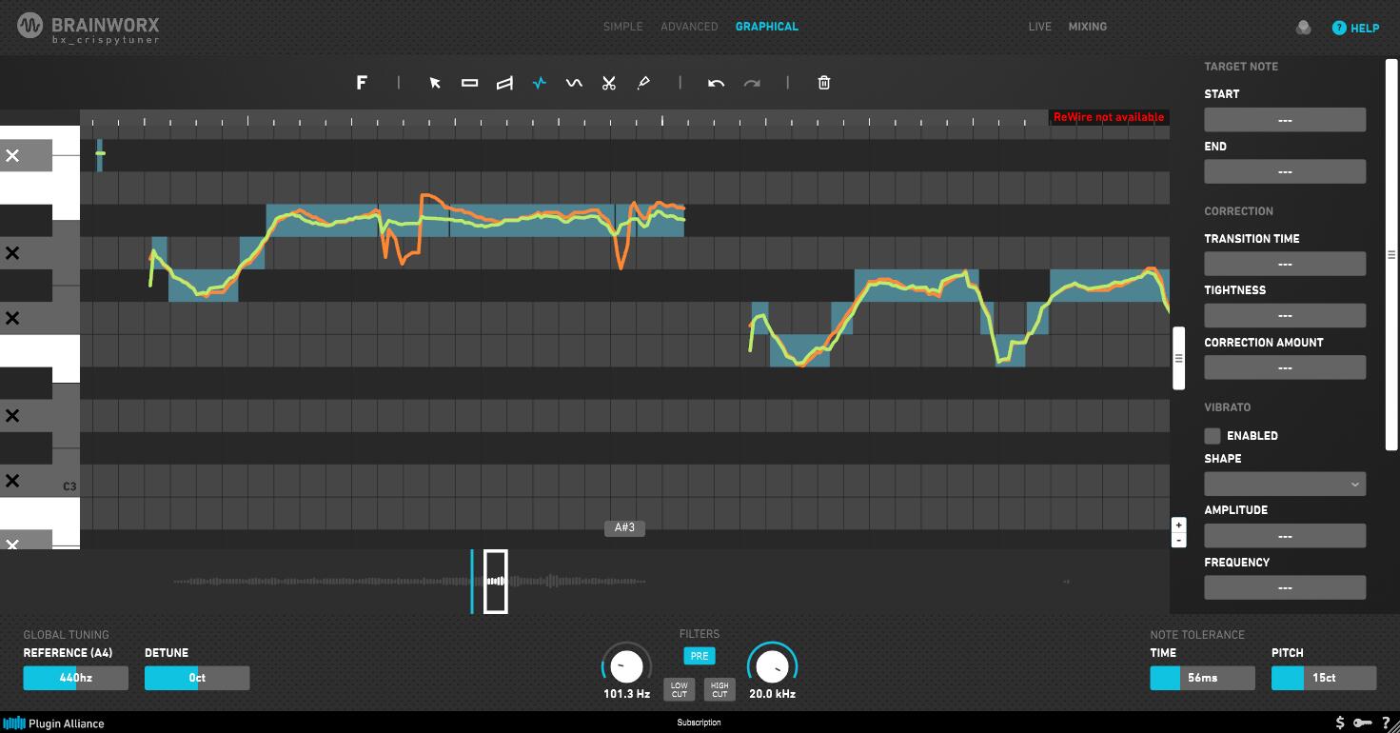Click the vibrato AMPLITUDE field
Viewport: 1400px width, 733px height.
[1285, 536]
